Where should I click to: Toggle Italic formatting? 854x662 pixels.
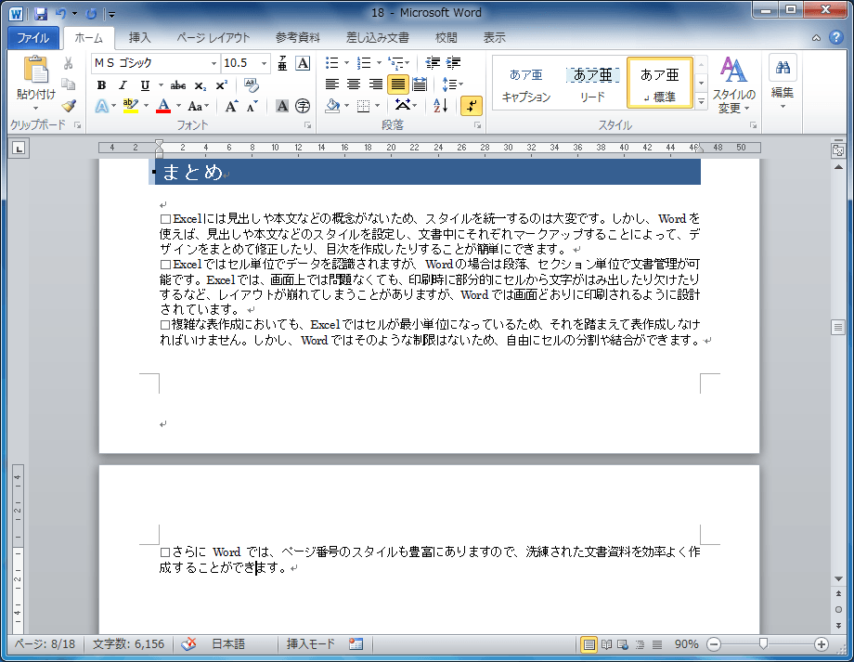tap(123, 85)
